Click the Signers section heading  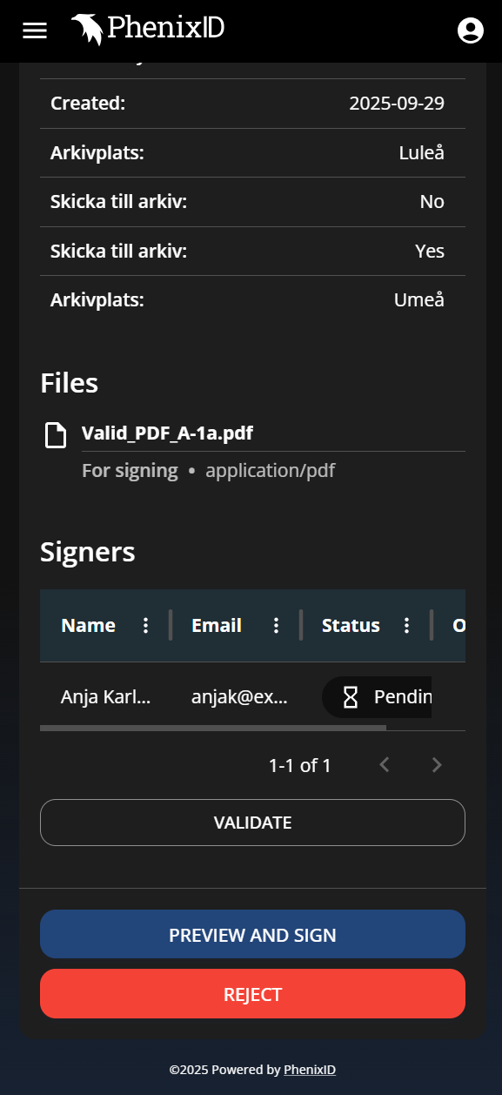(88, 552)
